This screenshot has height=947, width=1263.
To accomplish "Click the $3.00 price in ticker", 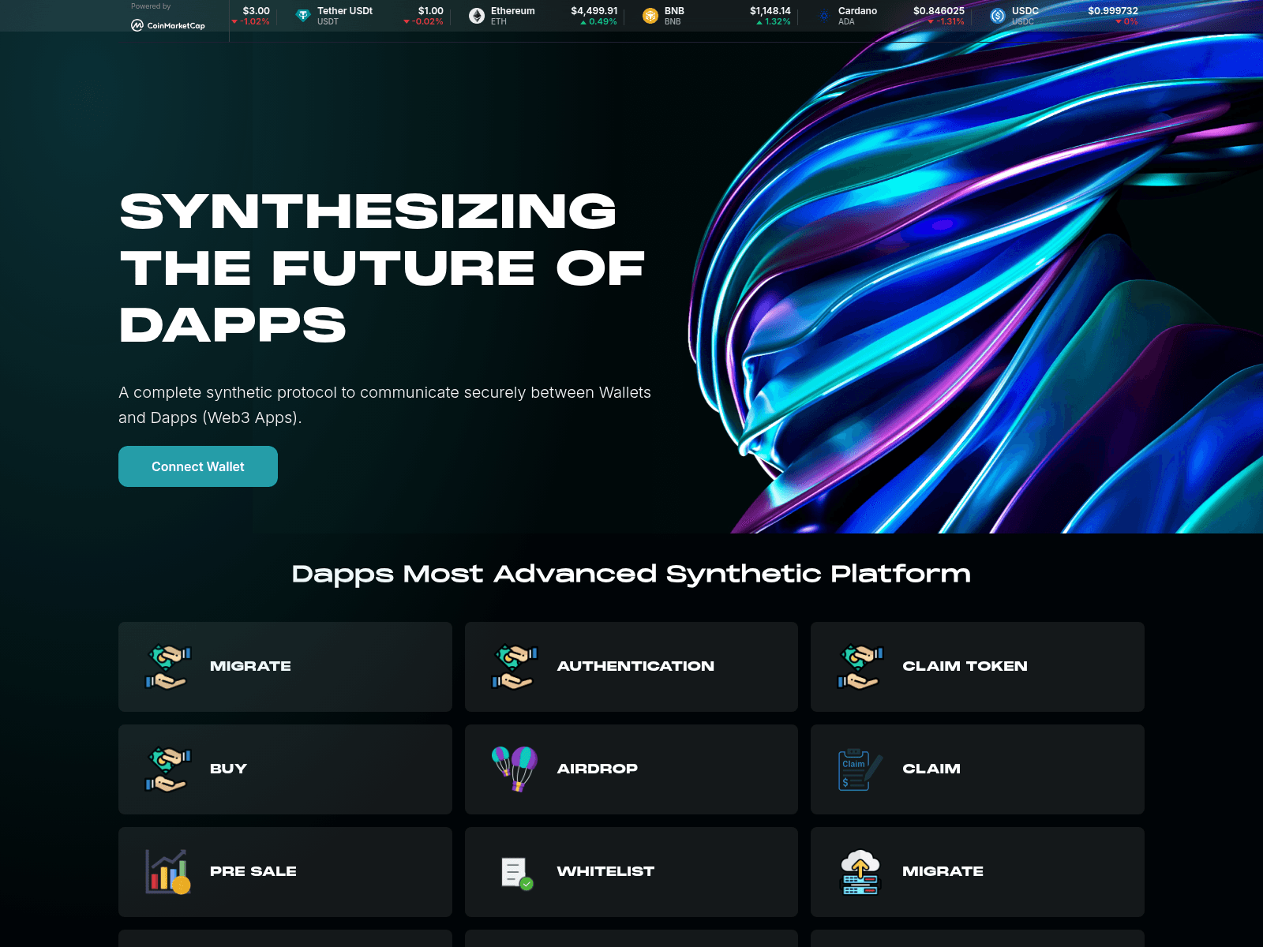I will click(257, 11).
